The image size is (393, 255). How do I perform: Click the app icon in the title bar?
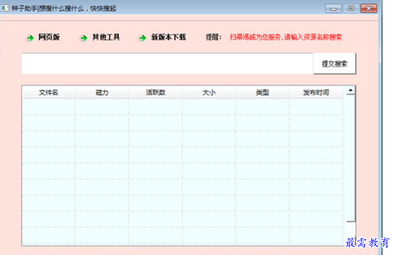5,8
